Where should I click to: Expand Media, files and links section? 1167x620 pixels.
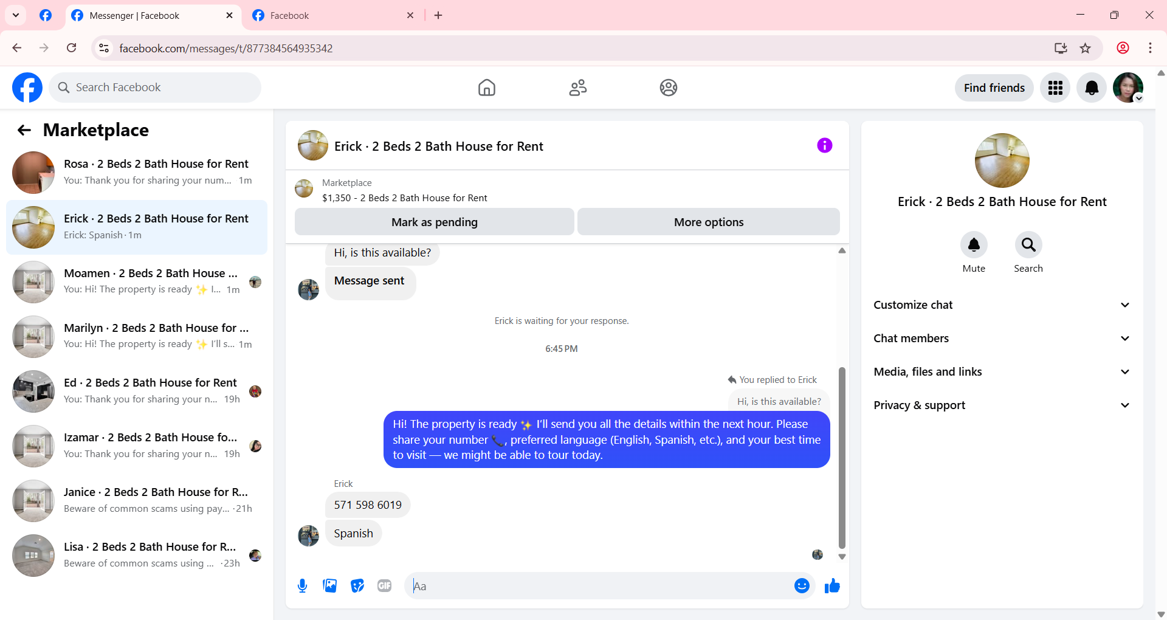(x=1002, y=372)
